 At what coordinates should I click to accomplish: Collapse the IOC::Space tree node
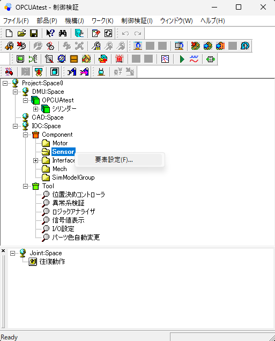click(x=15, y=126)
